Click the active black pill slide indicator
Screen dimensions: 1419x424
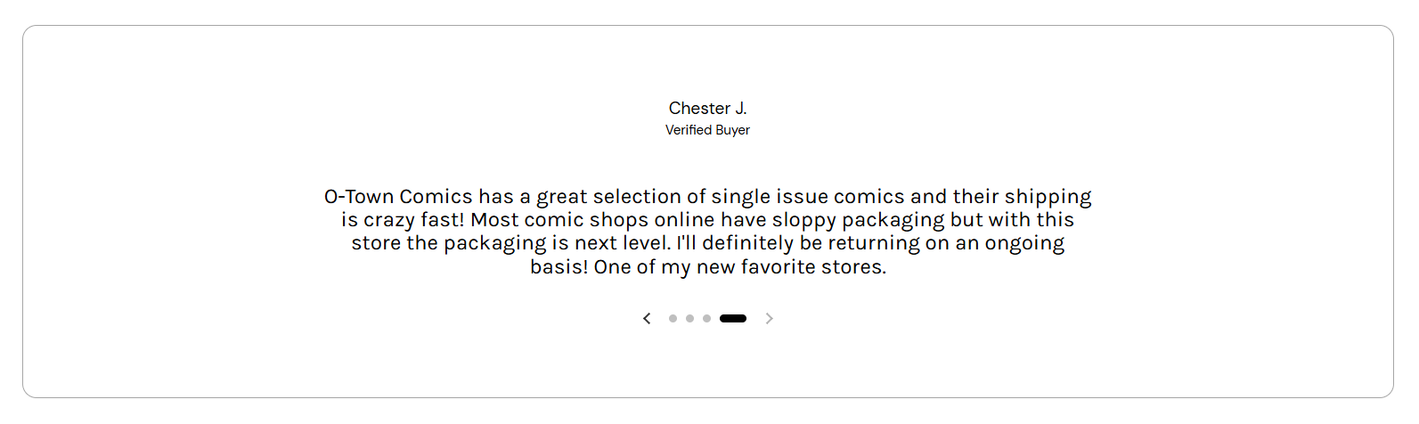point(733,318)
